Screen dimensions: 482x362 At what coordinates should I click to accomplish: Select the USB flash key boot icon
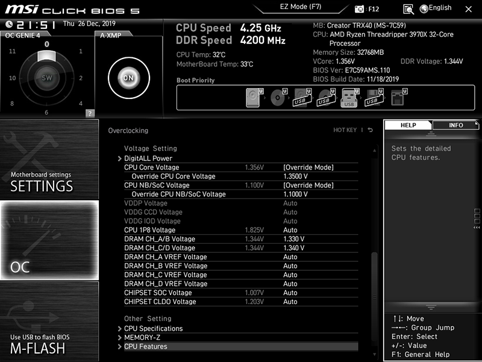click(x=350, y=98)
